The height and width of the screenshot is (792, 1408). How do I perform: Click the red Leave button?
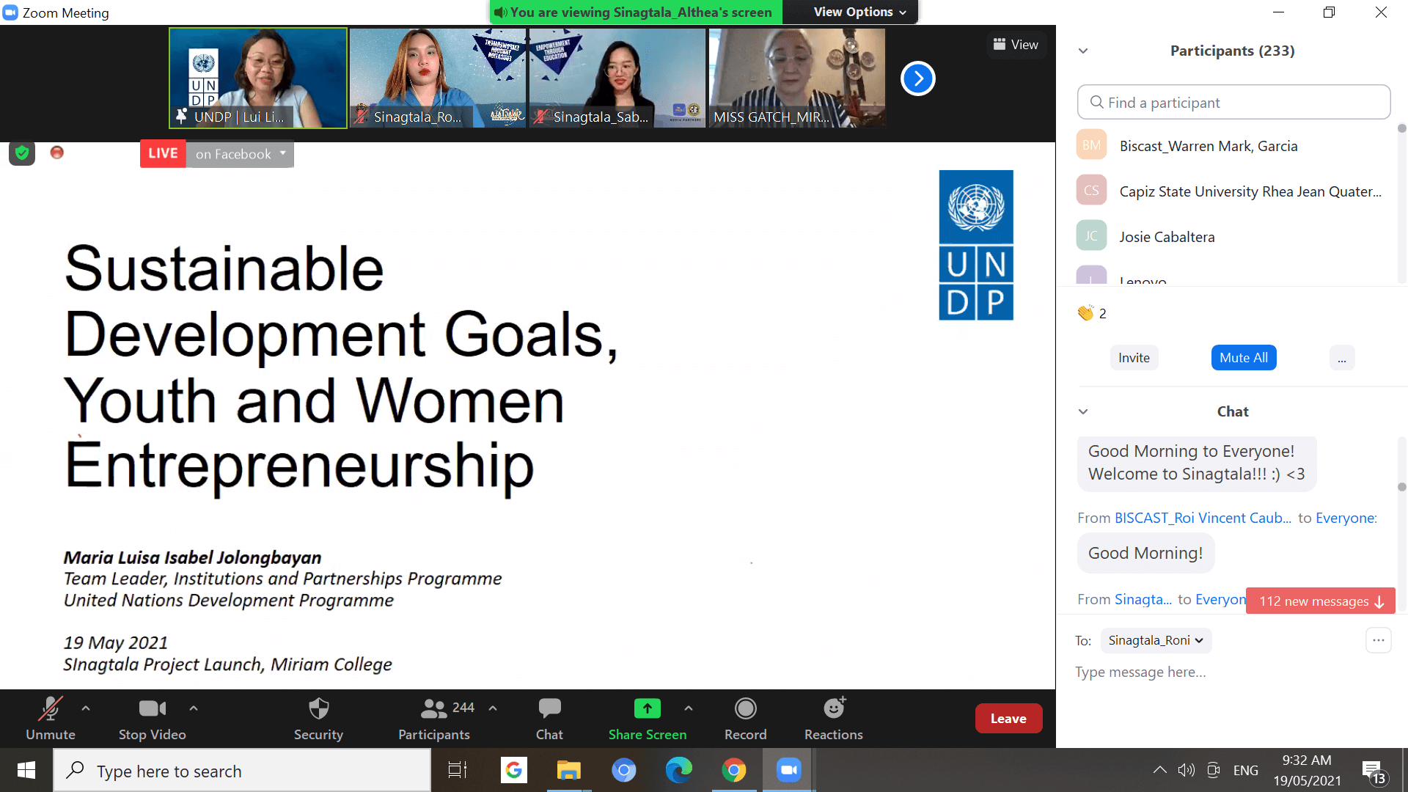click(x=1008, y=719)
